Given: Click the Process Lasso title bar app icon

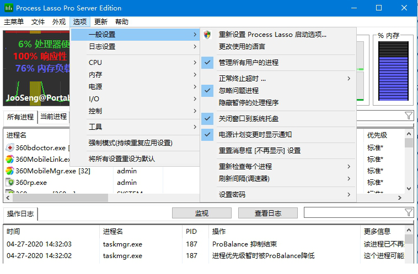Looking at the screenshot, I should coord(9,8).
